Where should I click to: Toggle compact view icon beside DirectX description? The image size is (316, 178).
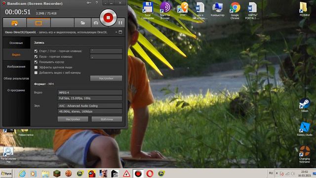120,32
